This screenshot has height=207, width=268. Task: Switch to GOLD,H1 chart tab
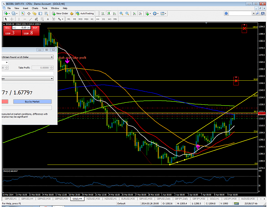pos(214,199)
